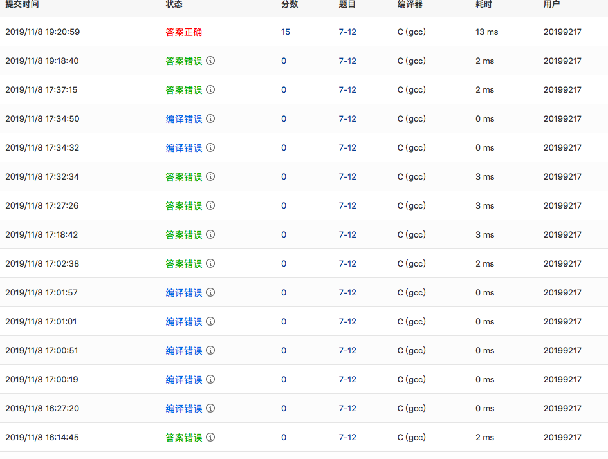This screenshot has height=459, width=608.
Task: Click 答案错误 status for 17:37:15 row
Action: (184, 89)
